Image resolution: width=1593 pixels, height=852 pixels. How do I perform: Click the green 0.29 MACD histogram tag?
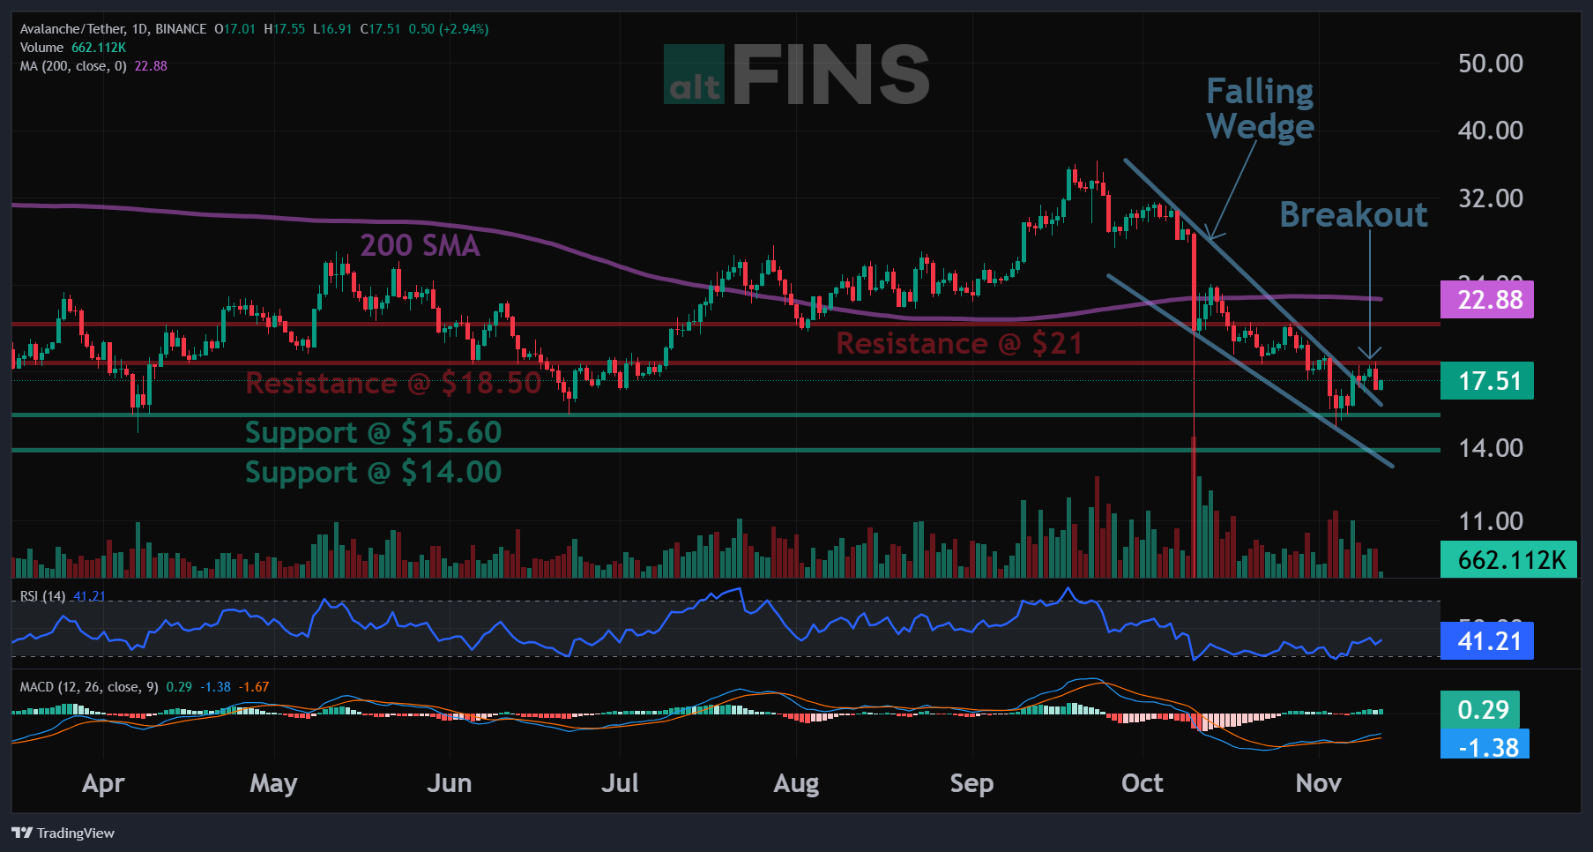1480,709
